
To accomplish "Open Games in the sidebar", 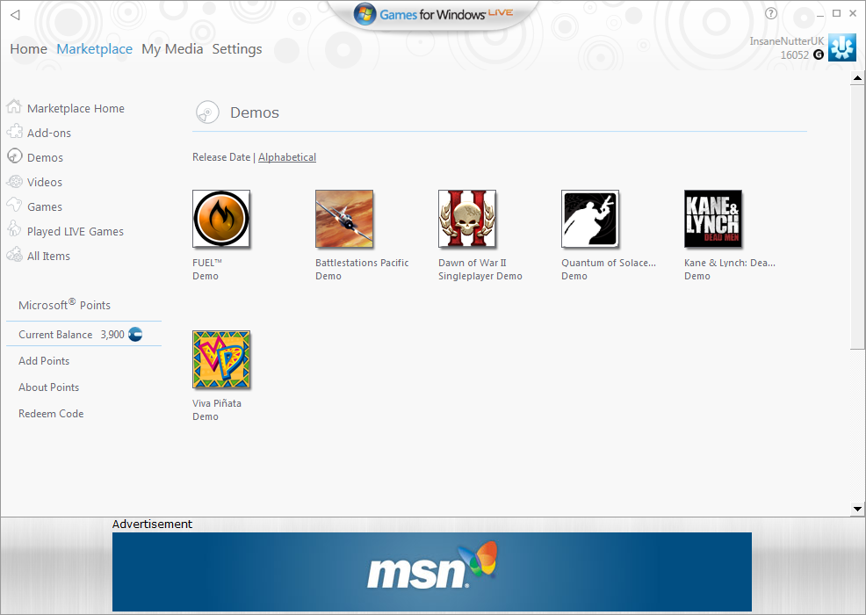I will tap(45, 206).
